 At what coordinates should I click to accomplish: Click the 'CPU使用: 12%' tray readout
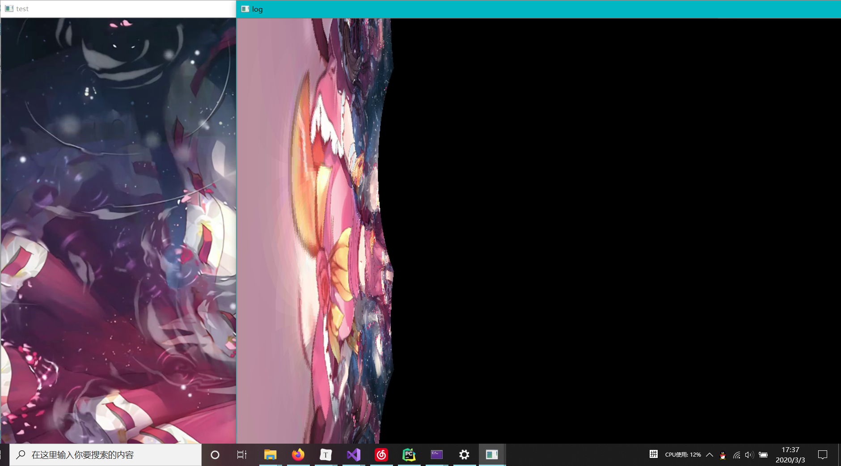tap(683, 455)
